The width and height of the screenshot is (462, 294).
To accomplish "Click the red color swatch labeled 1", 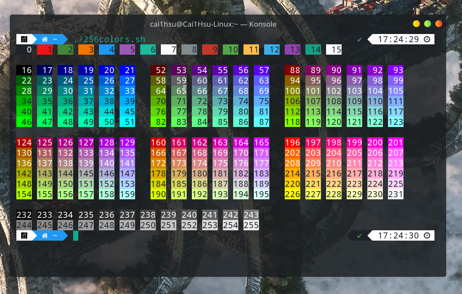I will pos(45,50).
